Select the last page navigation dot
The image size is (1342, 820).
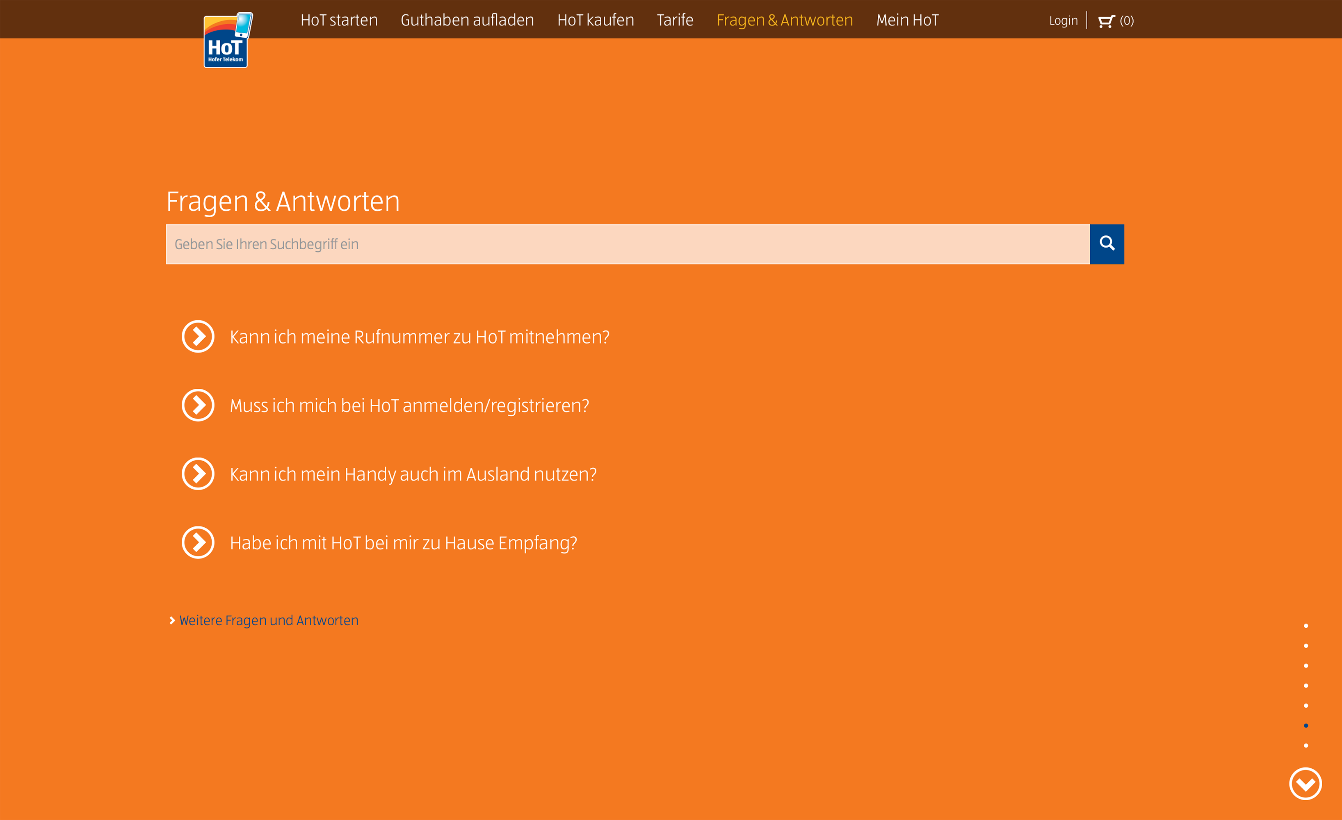pyautogui.click(x=1305, y=745)
